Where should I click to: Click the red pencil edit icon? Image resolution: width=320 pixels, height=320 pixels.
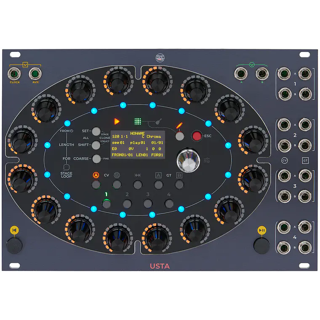(x=179, y=125)
